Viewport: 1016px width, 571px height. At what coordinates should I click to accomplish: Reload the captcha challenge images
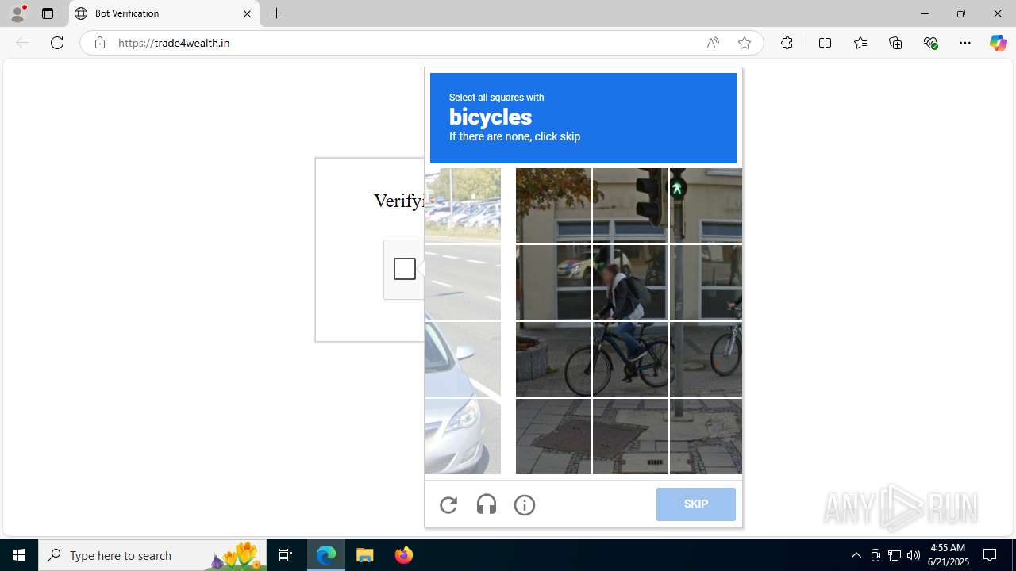point(448,505)
